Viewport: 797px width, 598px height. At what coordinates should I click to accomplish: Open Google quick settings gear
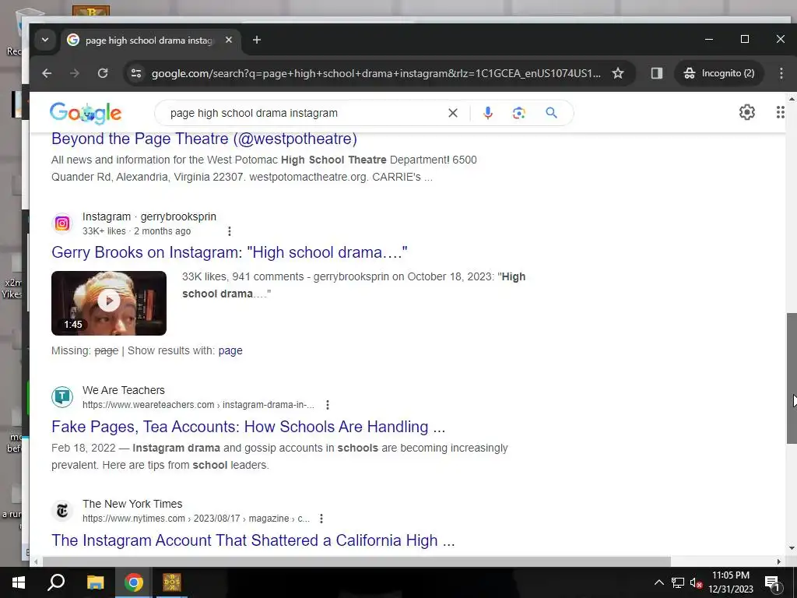746,112
